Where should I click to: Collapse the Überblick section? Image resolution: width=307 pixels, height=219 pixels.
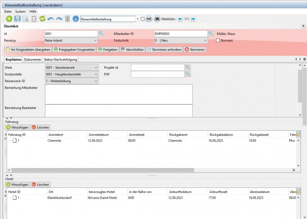click(x=303, y=26)
